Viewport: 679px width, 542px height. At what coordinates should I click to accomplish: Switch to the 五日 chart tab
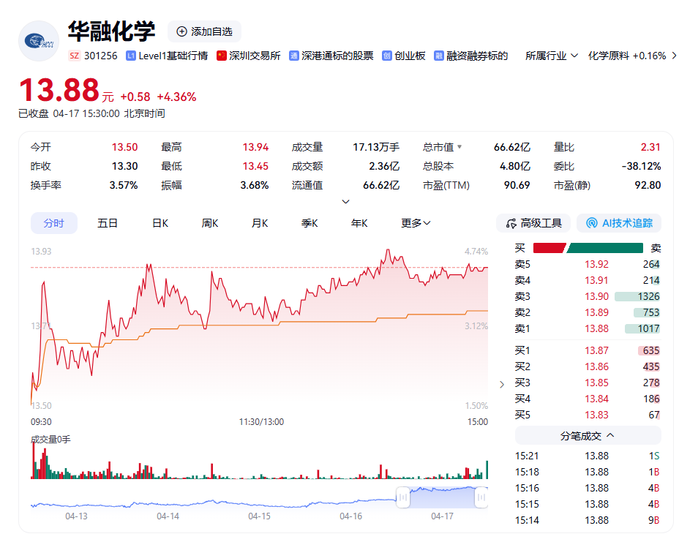tap(108, 223)
